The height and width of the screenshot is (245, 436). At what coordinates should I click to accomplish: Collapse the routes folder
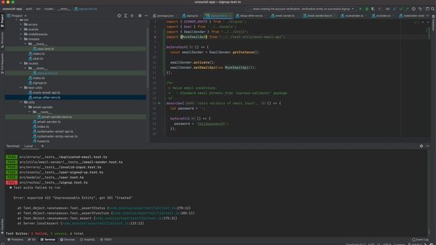pyautogui.click(x=21, y=63)
